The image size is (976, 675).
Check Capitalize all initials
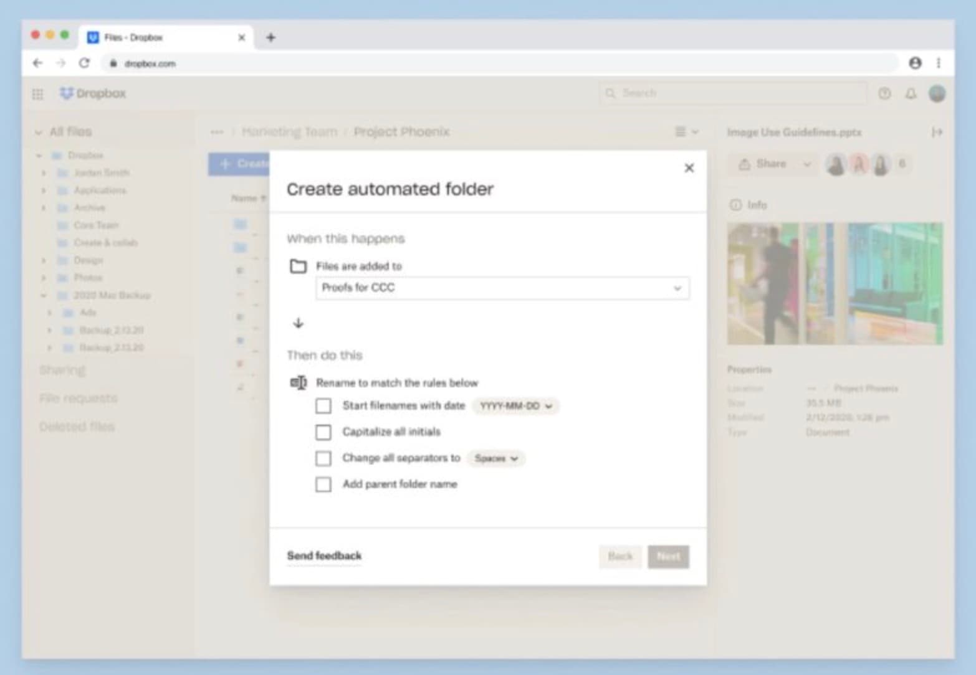pos(323,432)
